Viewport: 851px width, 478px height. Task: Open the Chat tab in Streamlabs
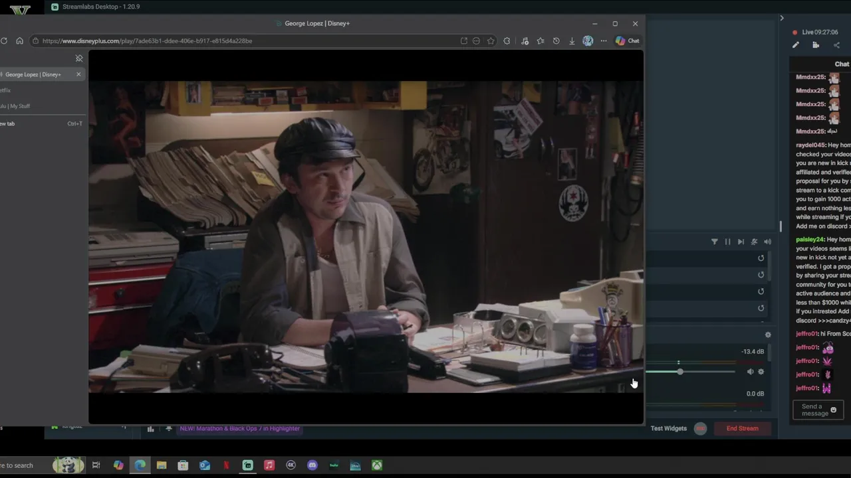click(x=842, y=64)
